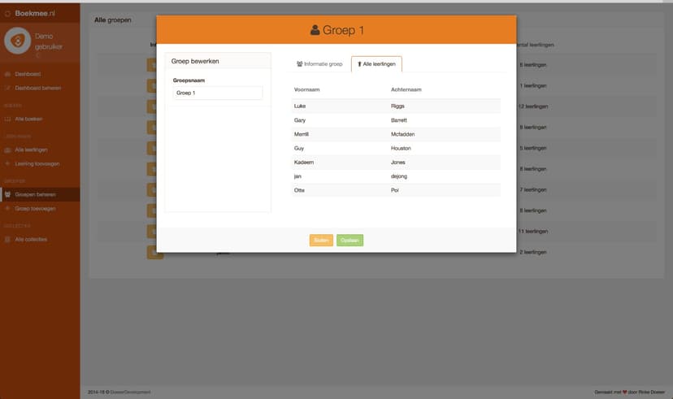Click the Boekmee.nl logo icon
Screen dimensions: 673x399
[x=7, y=14]
